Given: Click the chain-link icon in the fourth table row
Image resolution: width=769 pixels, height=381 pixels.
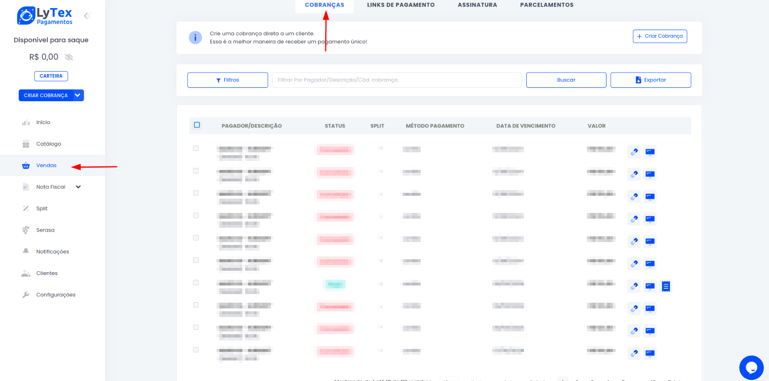Looking at the screenshot, I should tap(634, 219).
